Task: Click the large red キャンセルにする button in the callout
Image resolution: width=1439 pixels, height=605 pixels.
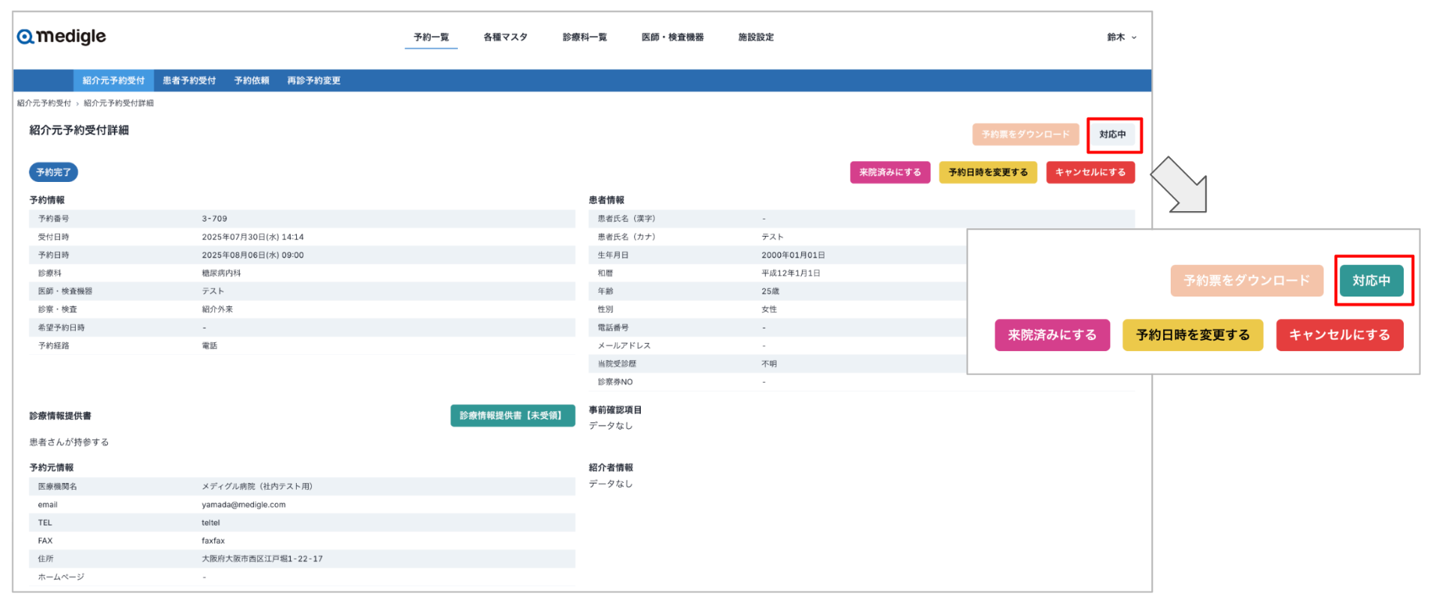Action: [1339, 335]
